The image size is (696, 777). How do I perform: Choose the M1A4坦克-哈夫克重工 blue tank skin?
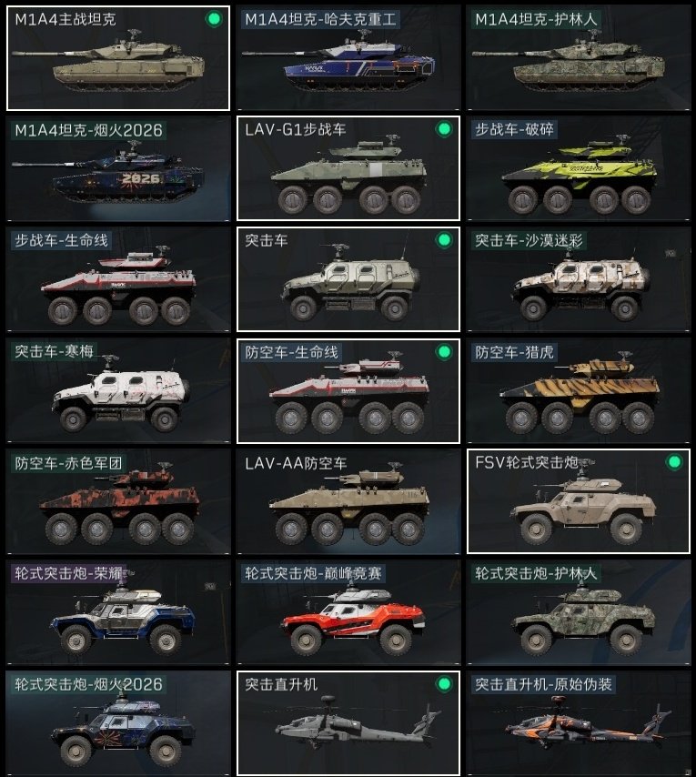348,58
